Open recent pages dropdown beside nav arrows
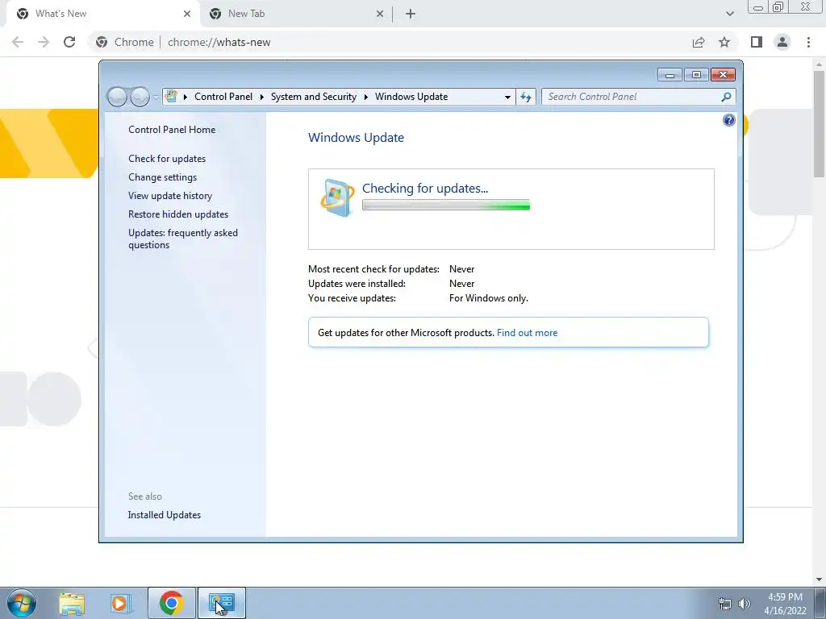The height and width of the screenshot is (619, 826). tap(156, 98)
